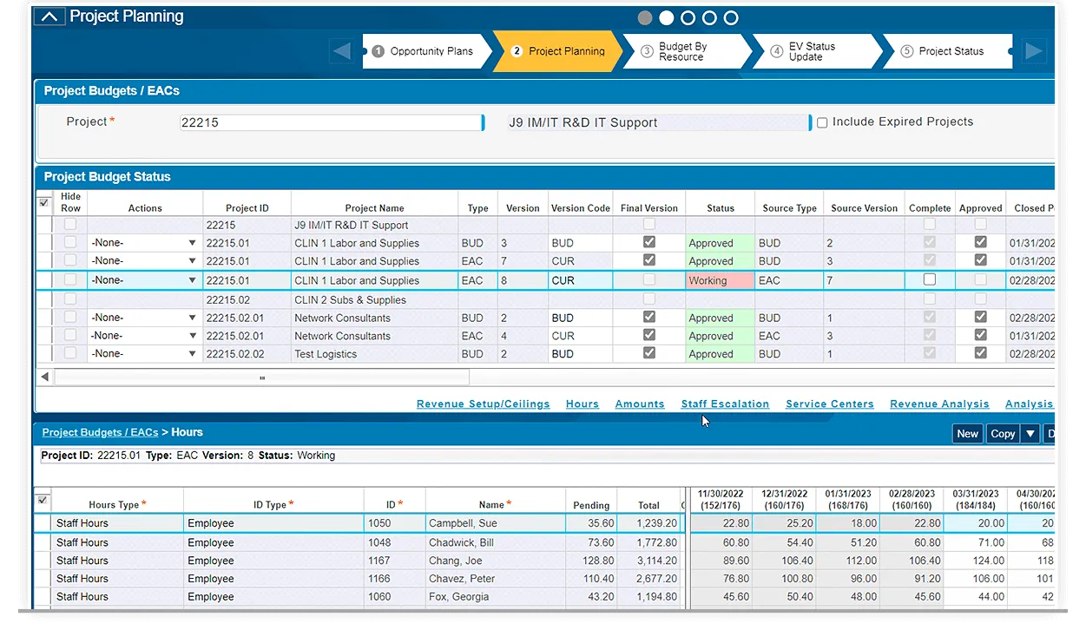Viewport: 1086px width, 630px height.
Task: Check Complete box for the Working EAC row
Action: [930, 280]
